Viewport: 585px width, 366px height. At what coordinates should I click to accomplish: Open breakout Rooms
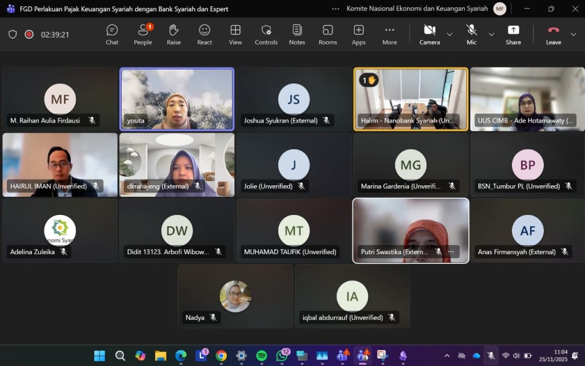tap(328, 34)
